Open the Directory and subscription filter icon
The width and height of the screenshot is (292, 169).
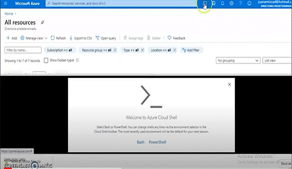pos(214,3)
